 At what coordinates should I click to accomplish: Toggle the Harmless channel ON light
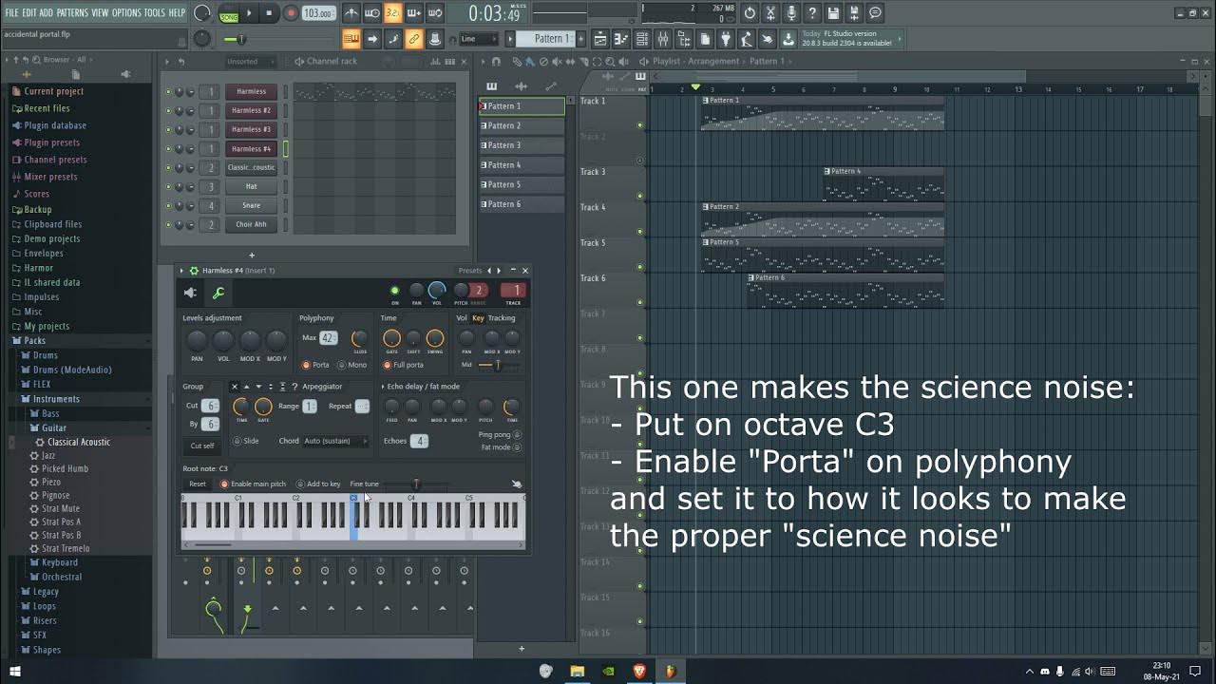pyautogui.click(x=395, y=291)
